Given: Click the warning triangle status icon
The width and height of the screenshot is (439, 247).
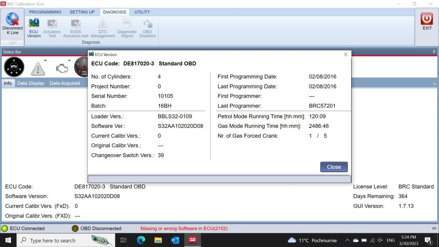Looking at the screenshot, I should (x=38, y=68).
